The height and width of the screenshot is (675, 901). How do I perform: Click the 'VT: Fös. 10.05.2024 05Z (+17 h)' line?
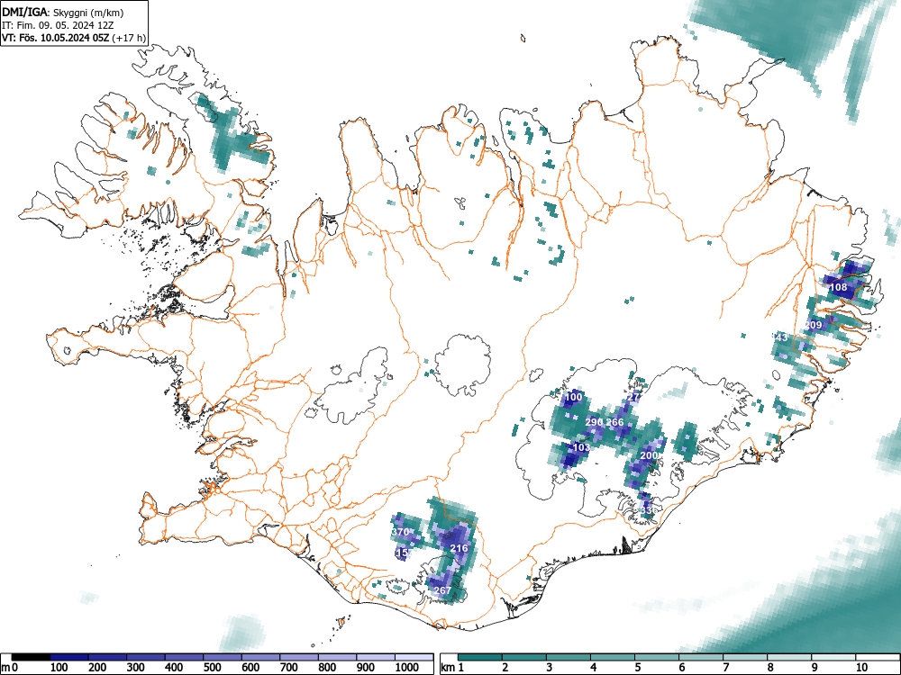(74, 38)
